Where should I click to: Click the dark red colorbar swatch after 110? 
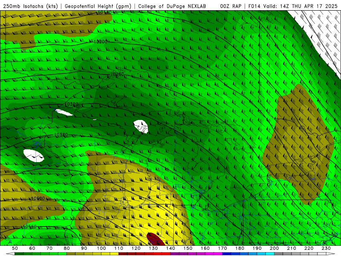123,254
